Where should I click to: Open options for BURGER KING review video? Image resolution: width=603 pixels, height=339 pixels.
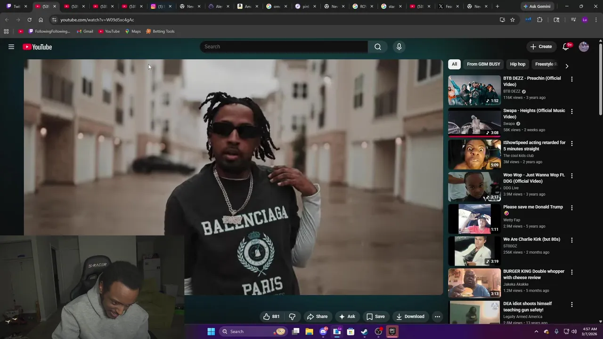click(x=572, y=272)
